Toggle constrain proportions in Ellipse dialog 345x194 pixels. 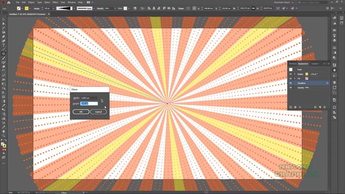click(102, 101)
